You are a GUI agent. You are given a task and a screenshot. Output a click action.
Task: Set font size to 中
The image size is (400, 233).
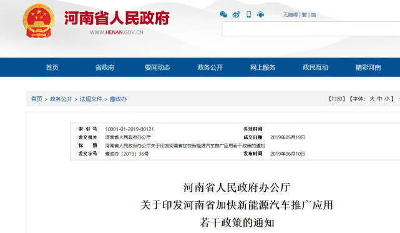click(379, 99)
